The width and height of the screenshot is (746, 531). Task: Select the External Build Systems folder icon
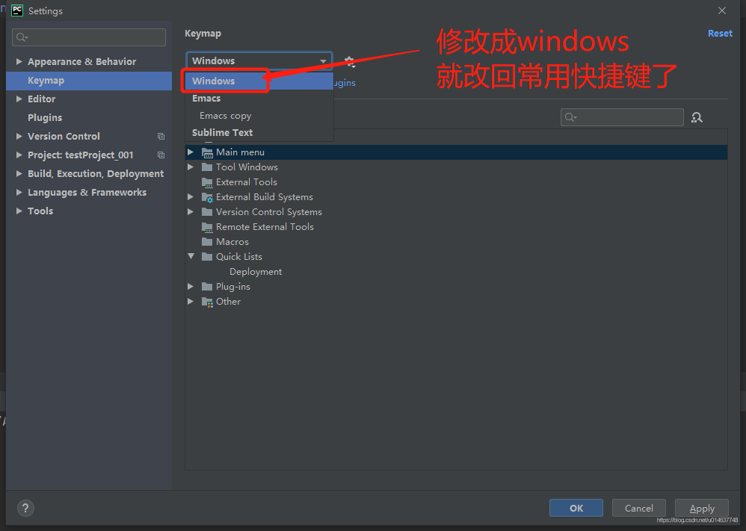click(207, 197)
